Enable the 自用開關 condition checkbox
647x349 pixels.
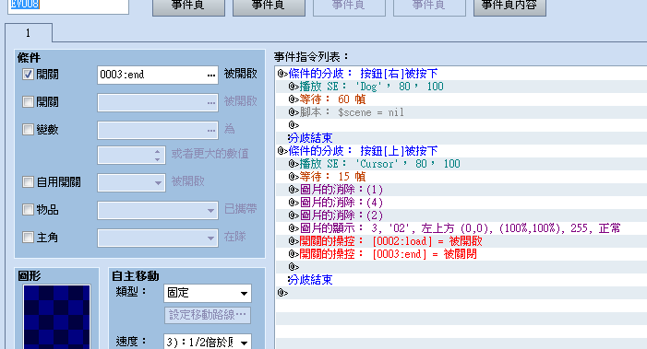click(28, 182)
